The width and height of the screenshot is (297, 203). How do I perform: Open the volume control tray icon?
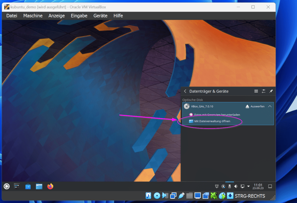tap(236, 186)
